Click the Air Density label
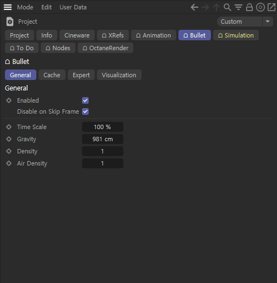The height and width of the screenshot is (283, 277). point(32,163)
